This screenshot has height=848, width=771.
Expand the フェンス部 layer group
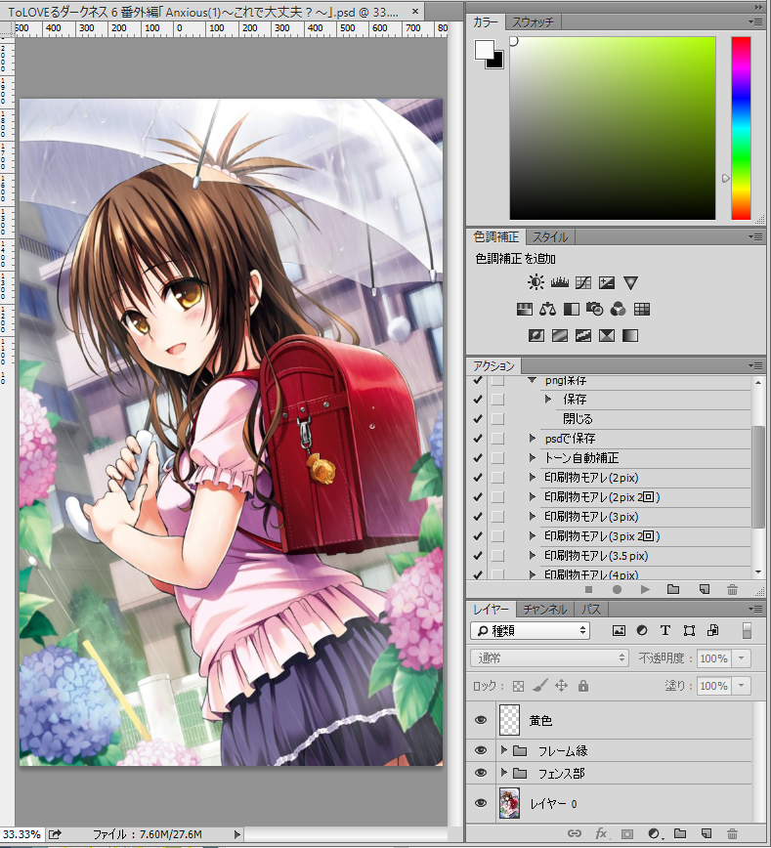pos(503,772)
